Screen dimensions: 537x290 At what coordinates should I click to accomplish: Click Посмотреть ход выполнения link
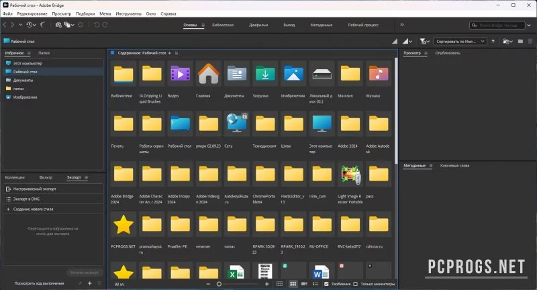(39, 283)
